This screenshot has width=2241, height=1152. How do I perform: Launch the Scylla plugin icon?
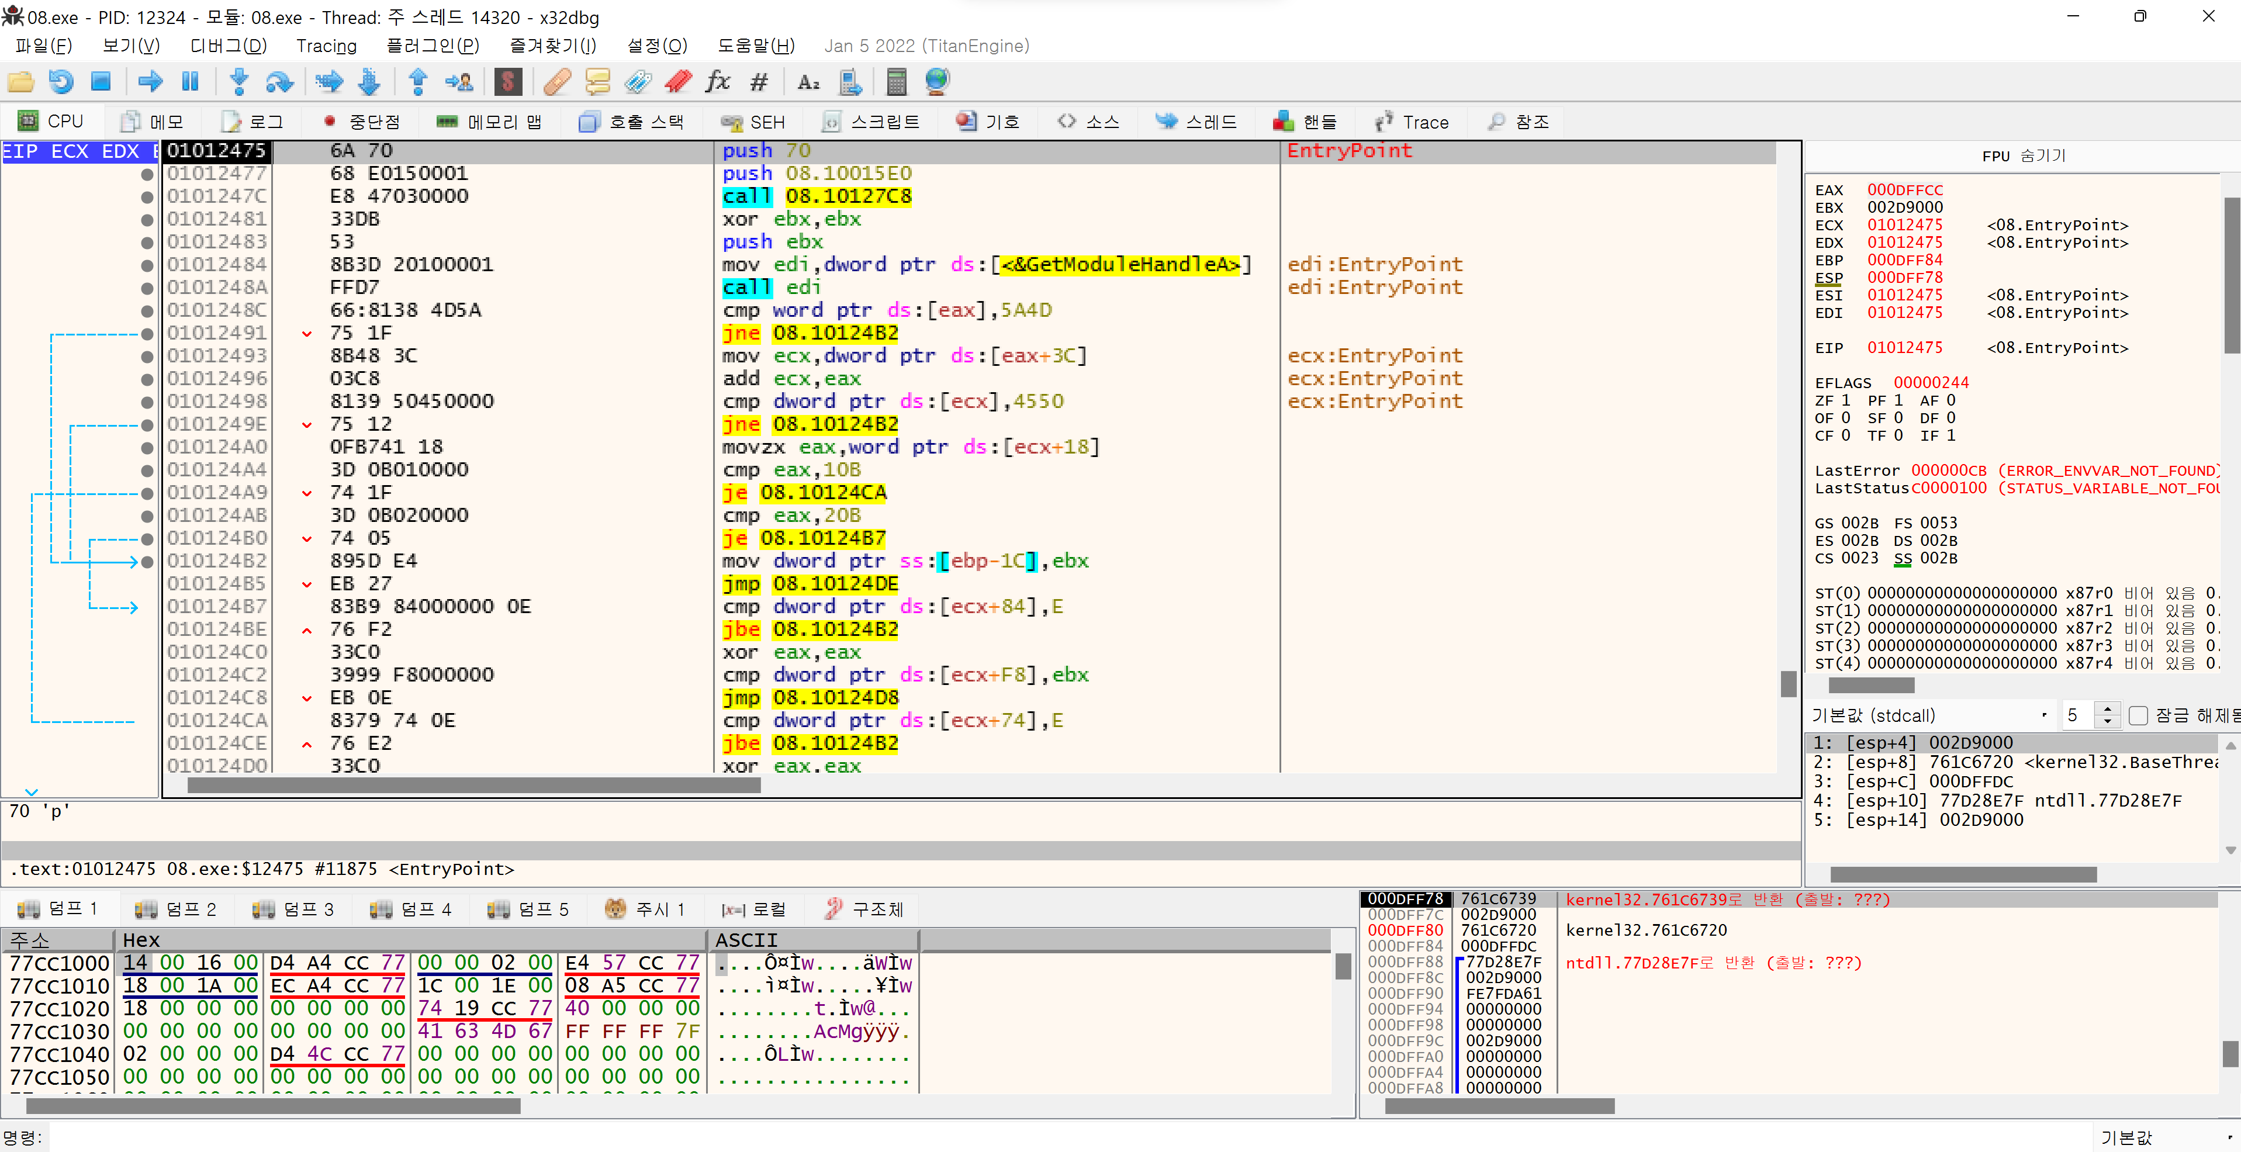(x=508, y=82)
